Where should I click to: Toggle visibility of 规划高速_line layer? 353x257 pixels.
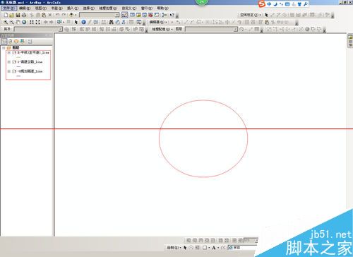(14, 71)
